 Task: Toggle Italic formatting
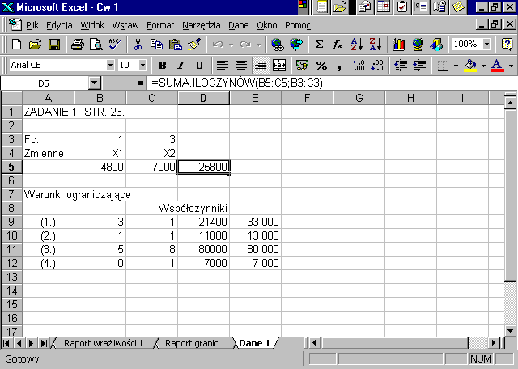[180, 65]
